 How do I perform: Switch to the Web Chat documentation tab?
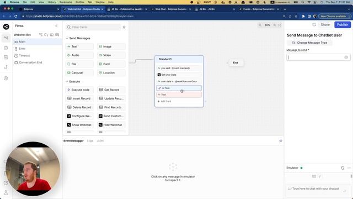coord(170,9)
